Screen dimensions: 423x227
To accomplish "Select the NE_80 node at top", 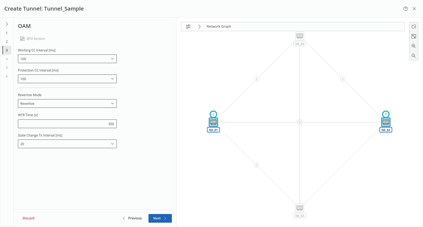I will (300, 36).
